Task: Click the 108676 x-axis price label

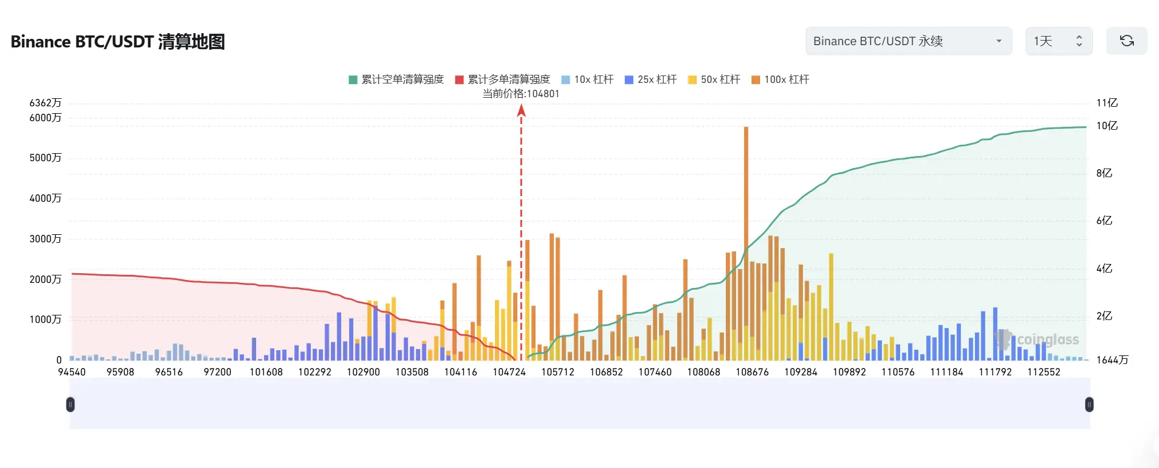Action: coord(752,372)
